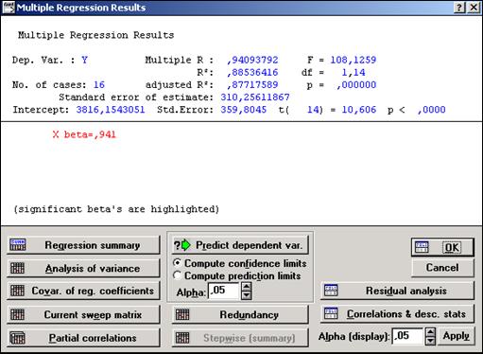Click the Stepwise (summary) button
The width and height of the screenshot is (483, 354).
[x=240, y=338]
